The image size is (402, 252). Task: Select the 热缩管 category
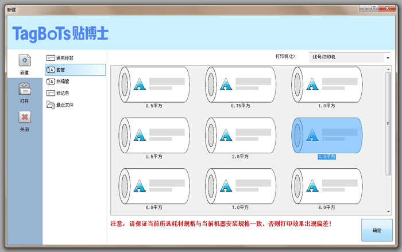pos(75,82)
